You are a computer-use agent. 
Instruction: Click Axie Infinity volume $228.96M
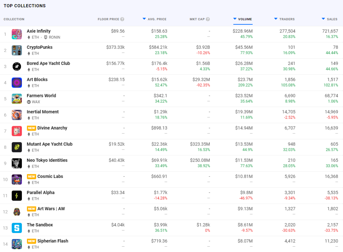(243, 31)
